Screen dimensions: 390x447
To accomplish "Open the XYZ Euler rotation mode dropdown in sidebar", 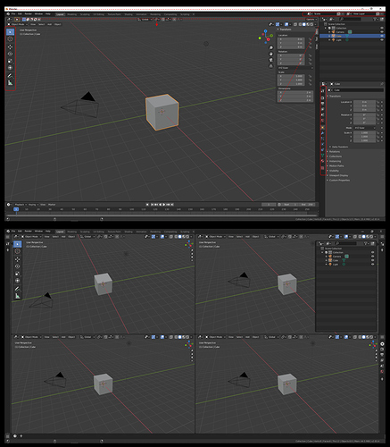I will click(295, 68).
